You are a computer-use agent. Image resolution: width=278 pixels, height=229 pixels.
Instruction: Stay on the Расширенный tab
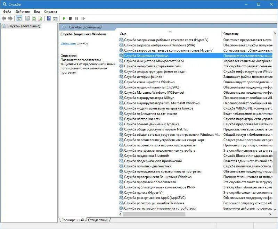pos(72,220)
